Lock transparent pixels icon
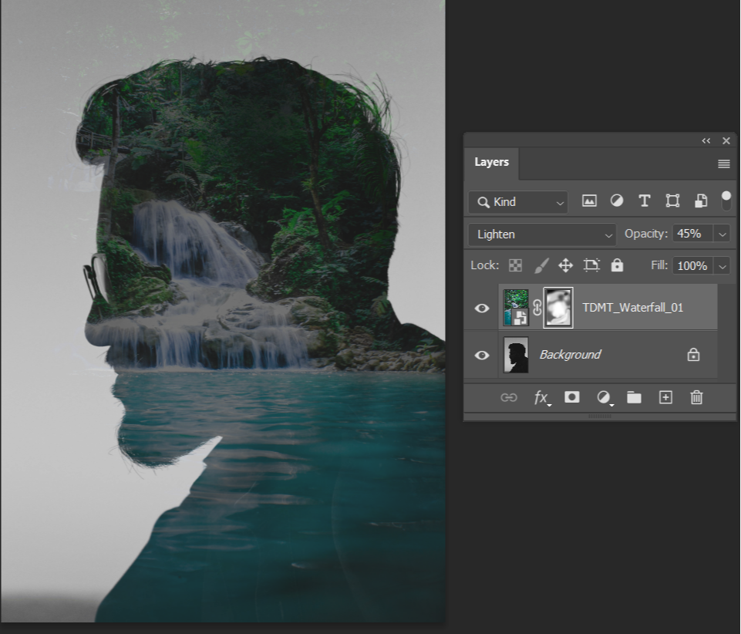Viewport: 741px width, 634px height. coord(515,265)
